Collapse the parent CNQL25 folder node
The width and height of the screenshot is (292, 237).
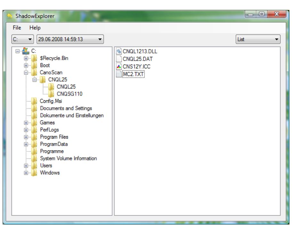click(35, 80)
